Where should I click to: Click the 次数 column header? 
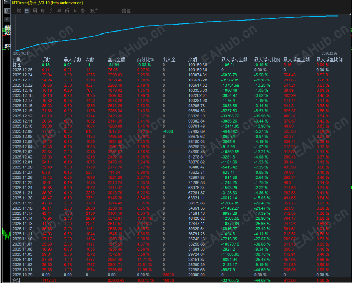[x=90, y=59]
